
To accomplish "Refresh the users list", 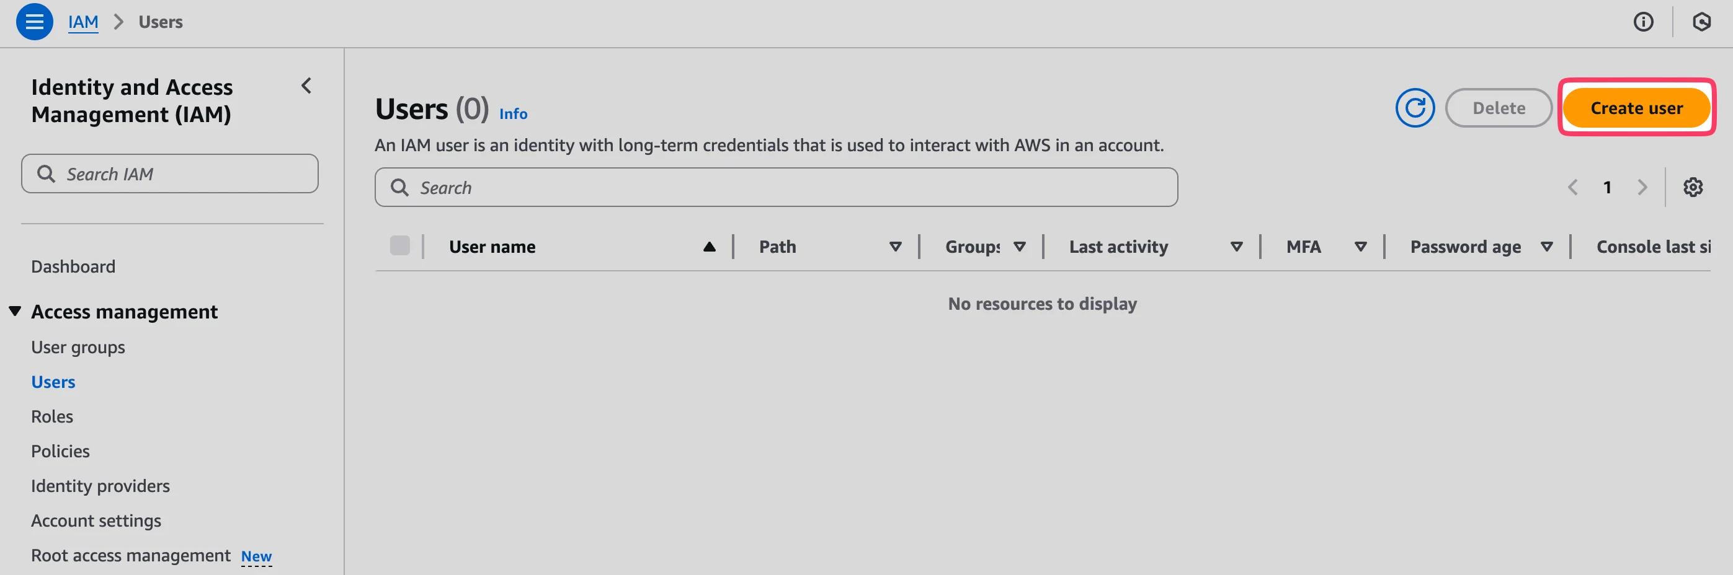I will (1415, 107).
